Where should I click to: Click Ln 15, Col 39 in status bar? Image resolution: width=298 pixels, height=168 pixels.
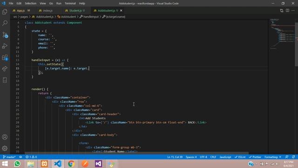[175, 157]
